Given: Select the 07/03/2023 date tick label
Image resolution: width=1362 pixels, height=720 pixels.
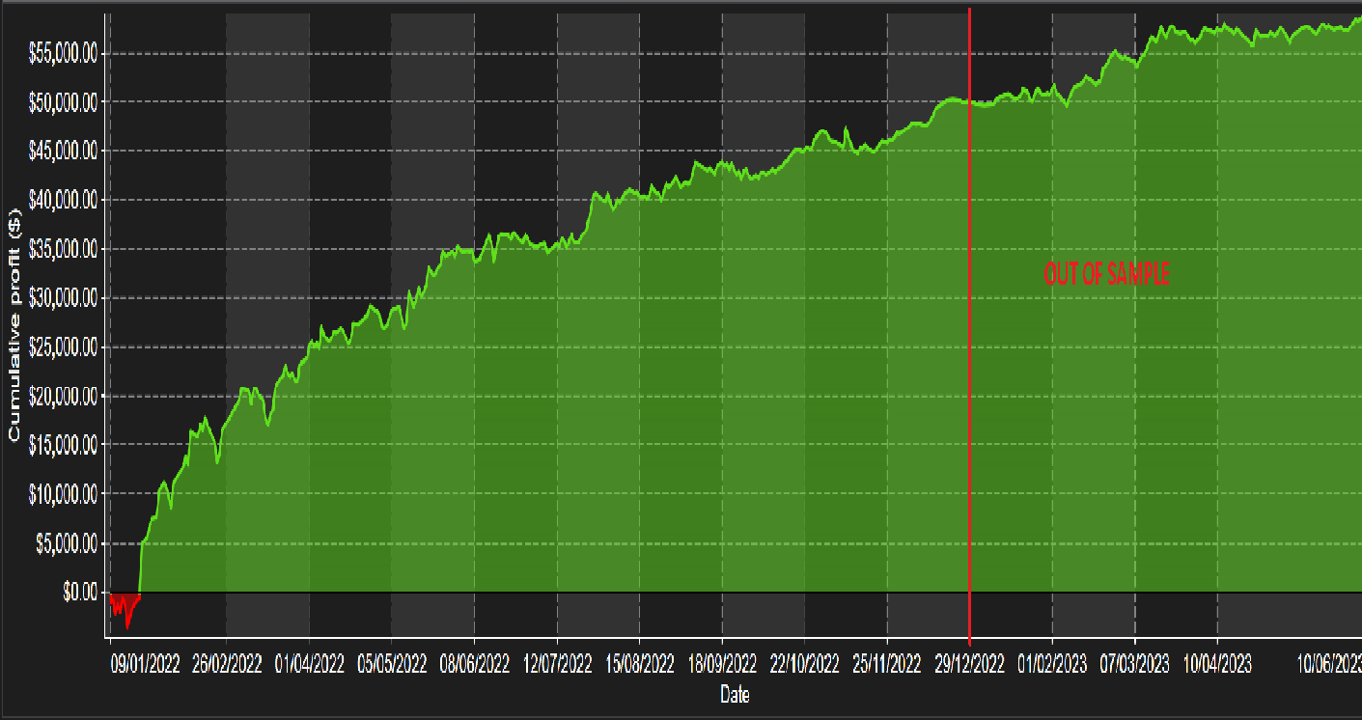Looking at the screenshot, I should click(x=1134, y=665).
